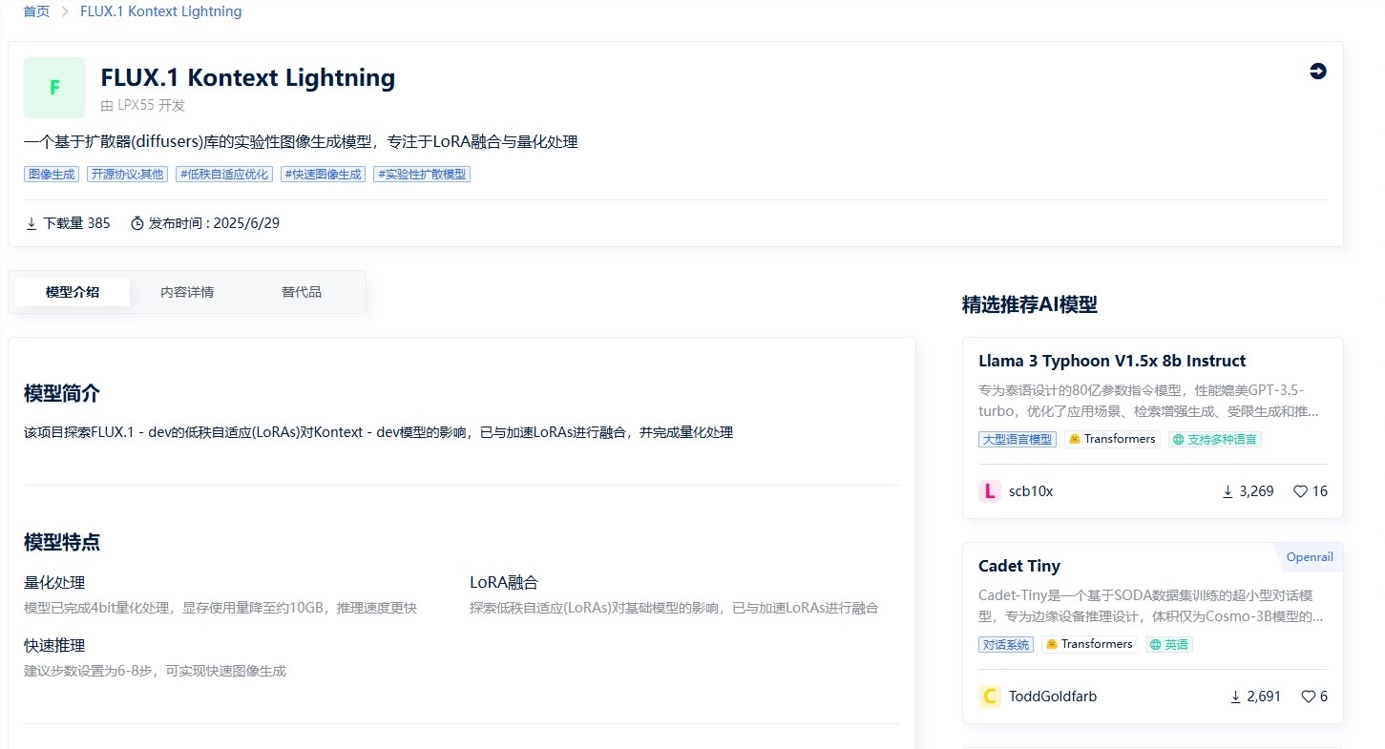
Task: Click the pink L avatar for scb10x
Action: pos(990,491)
